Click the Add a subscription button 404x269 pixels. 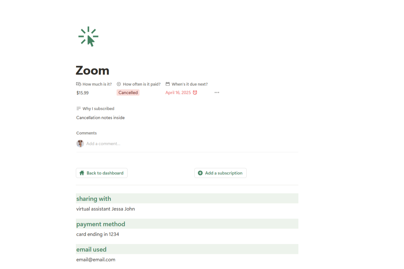pyautogui.click(x=220, y=173)
